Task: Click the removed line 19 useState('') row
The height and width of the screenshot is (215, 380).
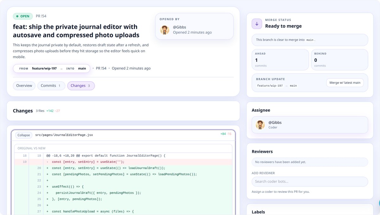Action: [123, 162]
